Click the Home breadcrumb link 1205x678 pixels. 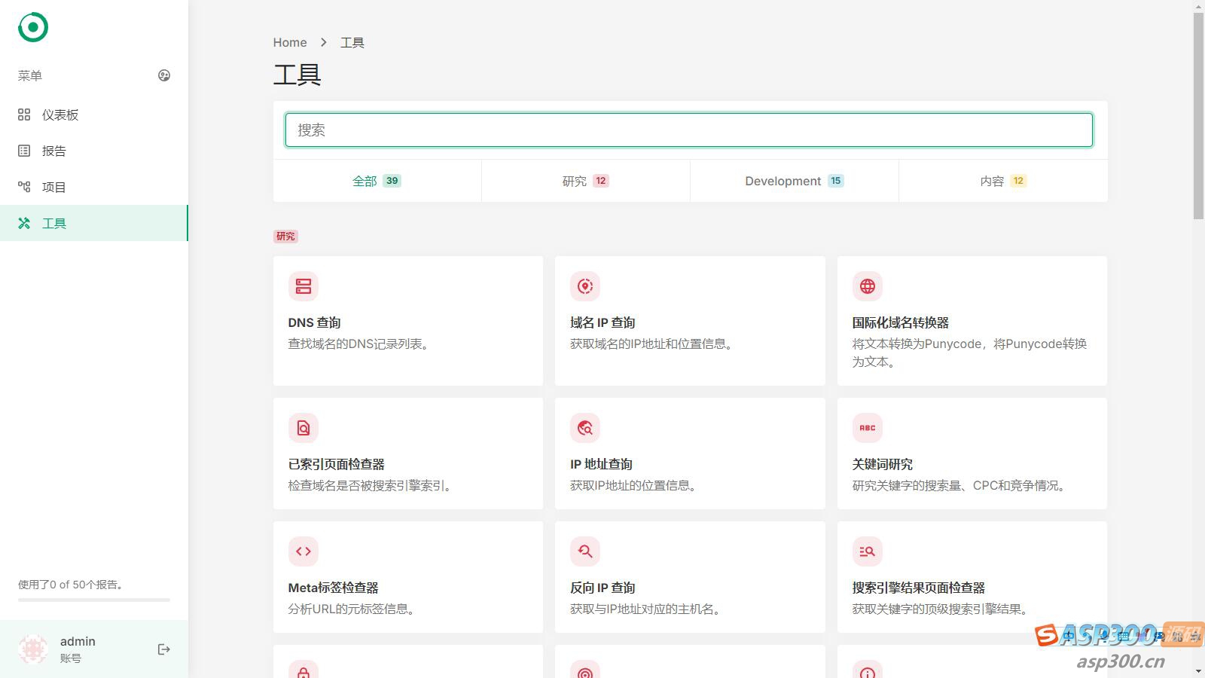click(290, 43)
